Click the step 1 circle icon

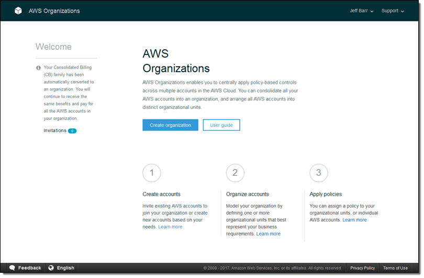point(152,173)
